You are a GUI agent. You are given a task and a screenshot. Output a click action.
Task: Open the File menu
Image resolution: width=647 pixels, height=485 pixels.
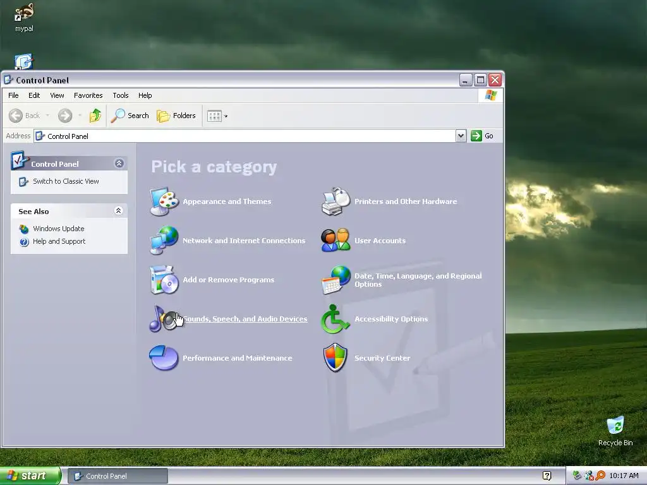coord(13,95)
